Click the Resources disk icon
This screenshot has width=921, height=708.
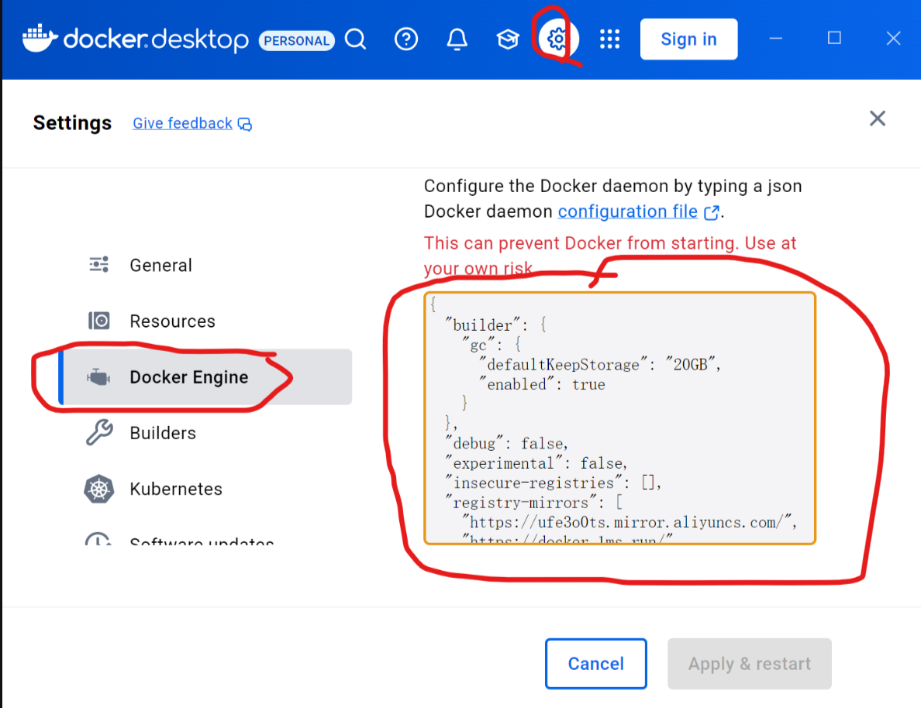point(98,321)
